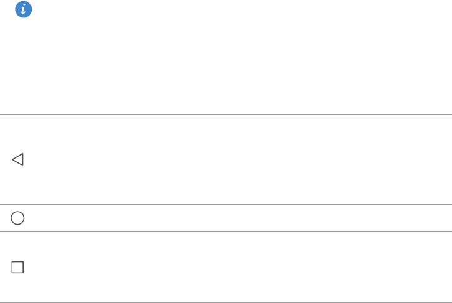
Task: Choose the Recent key symbol in the table
Action: click(17, 268)
